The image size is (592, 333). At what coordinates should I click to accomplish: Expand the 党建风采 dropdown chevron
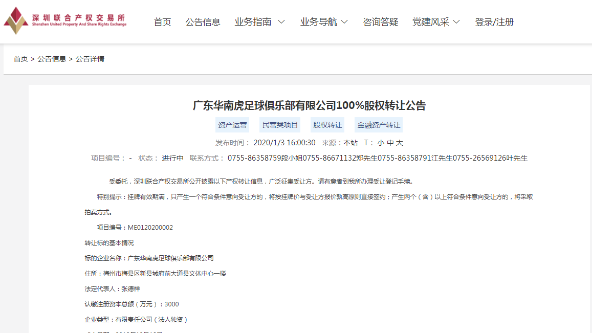[456, 22]
